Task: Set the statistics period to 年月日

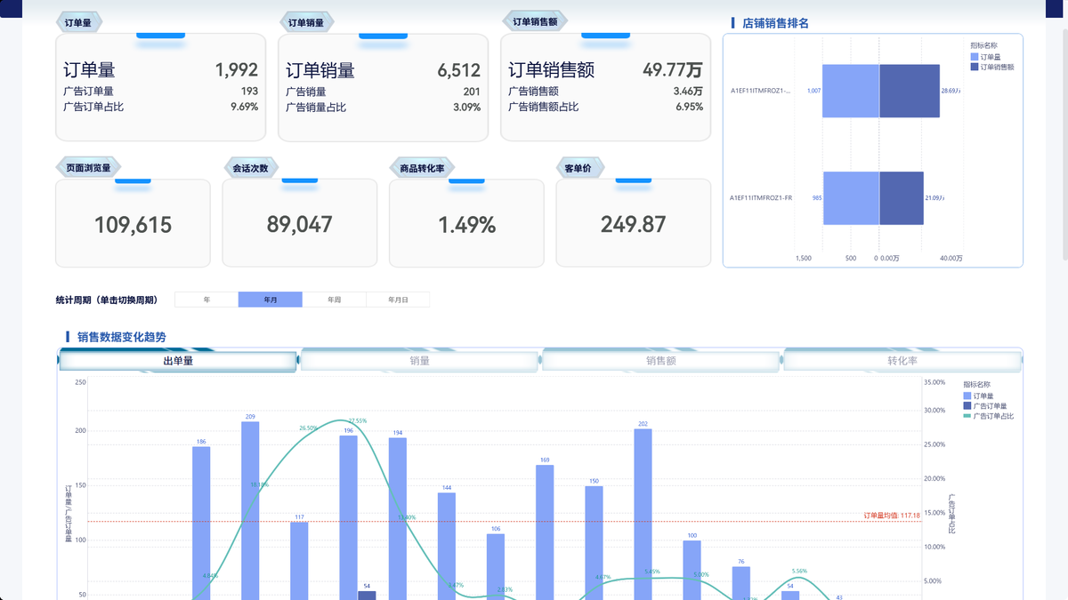Action: 398,300
